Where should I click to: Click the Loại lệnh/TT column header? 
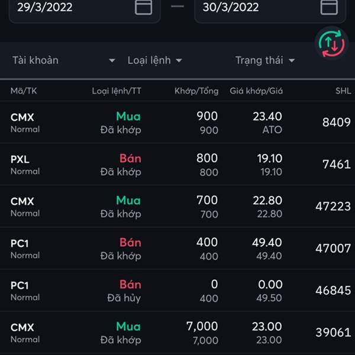click(117, 91)
